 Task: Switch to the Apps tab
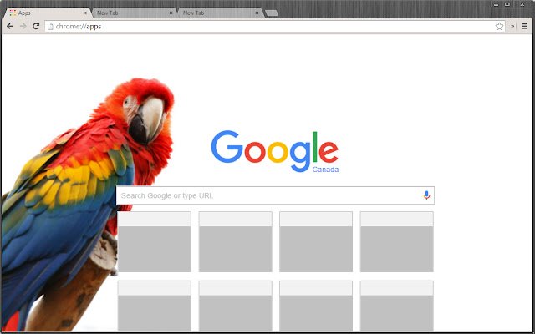[x=48, y=13]
